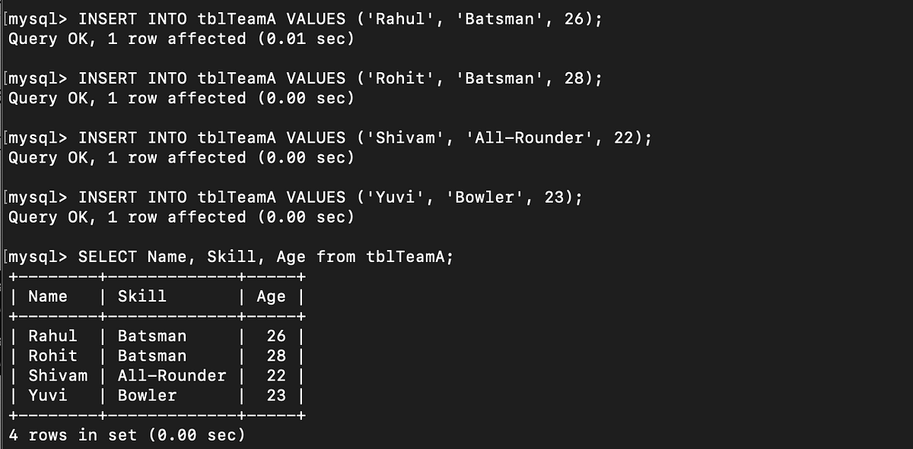Click 'Query OK' with 0.01 sec message
The height and width of the screenshot is (449, 913).
181,39
